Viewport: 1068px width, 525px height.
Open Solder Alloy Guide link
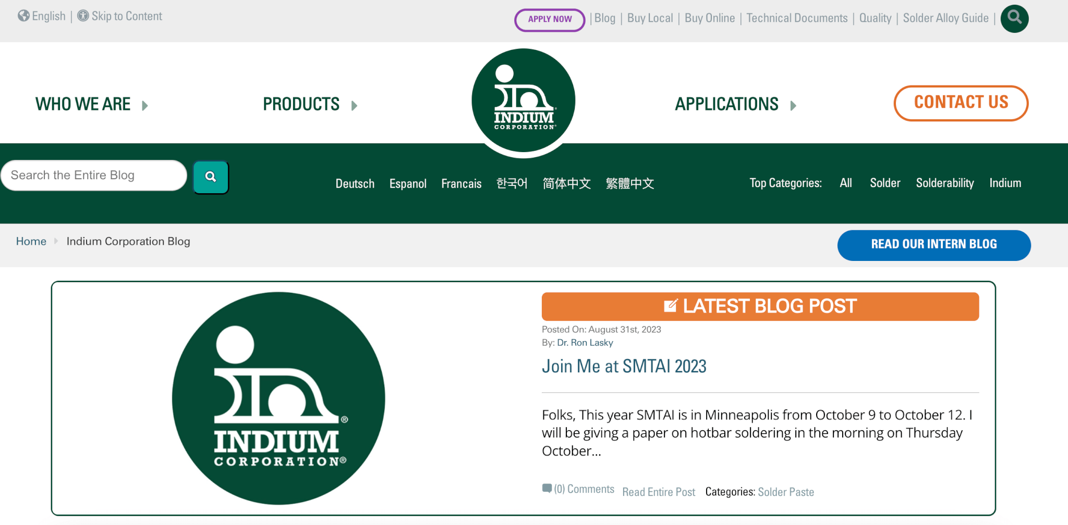click(x=946, y=18)
